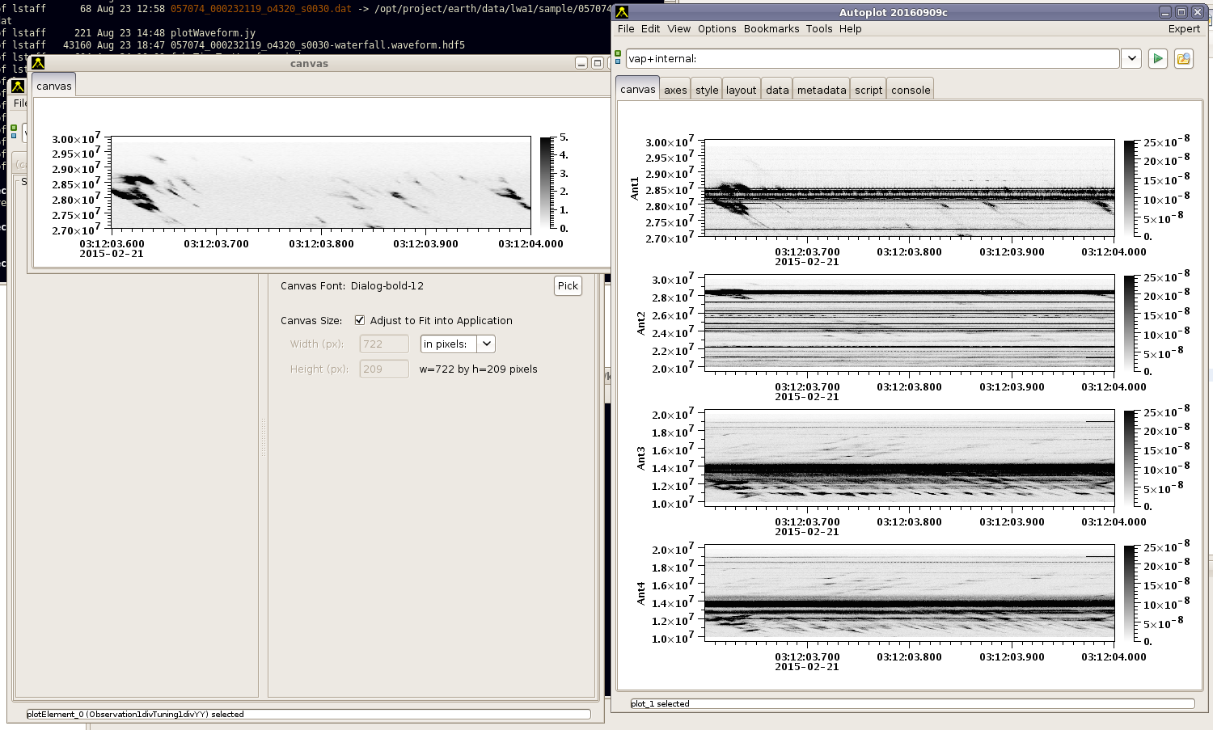
Task: Click the floating canvas window title icon
Action: (38, 63)
